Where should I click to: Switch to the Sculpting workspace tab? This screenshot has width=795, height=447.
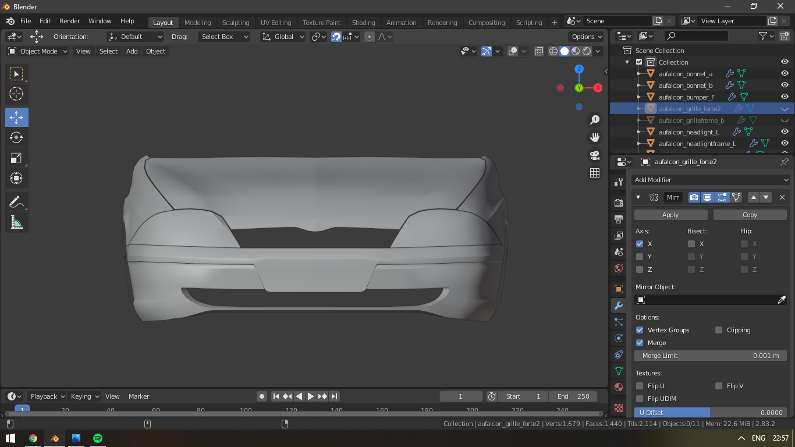(236, 23)
